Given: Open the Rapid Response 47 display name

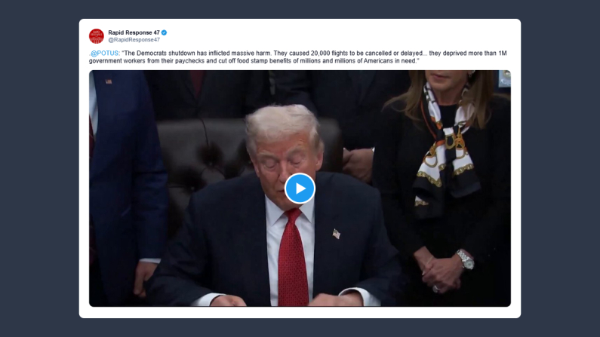Looking at the screenshot, I should [134, 32].
